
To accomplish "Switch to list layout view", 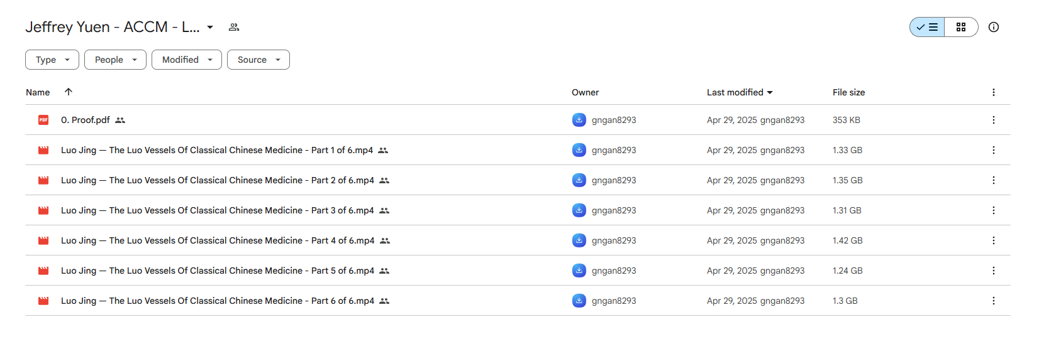I will [927, 27].
